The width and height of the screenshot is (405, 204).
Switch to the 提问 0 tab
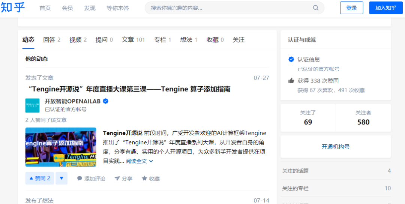point(104,40)
